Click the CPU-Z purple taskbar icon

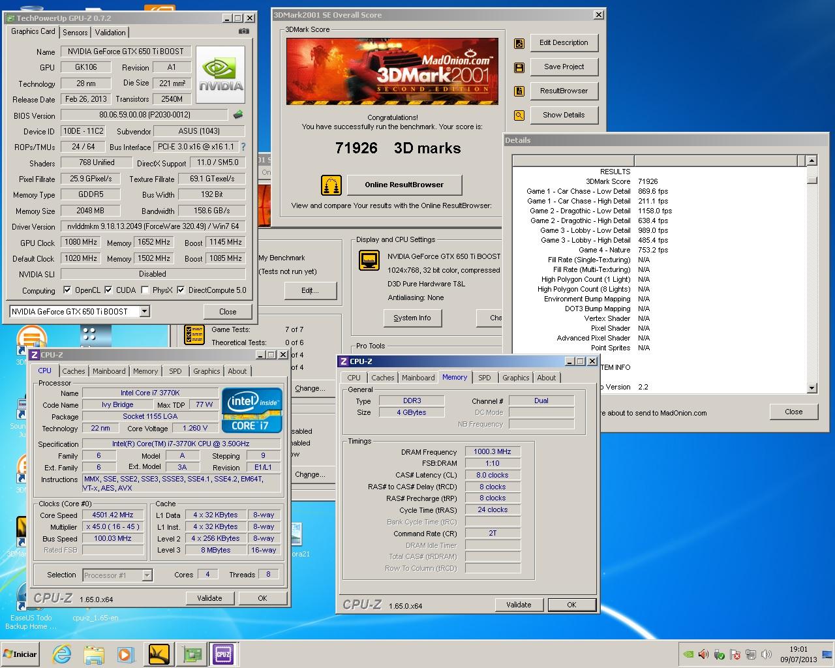(x=223, y=654)
